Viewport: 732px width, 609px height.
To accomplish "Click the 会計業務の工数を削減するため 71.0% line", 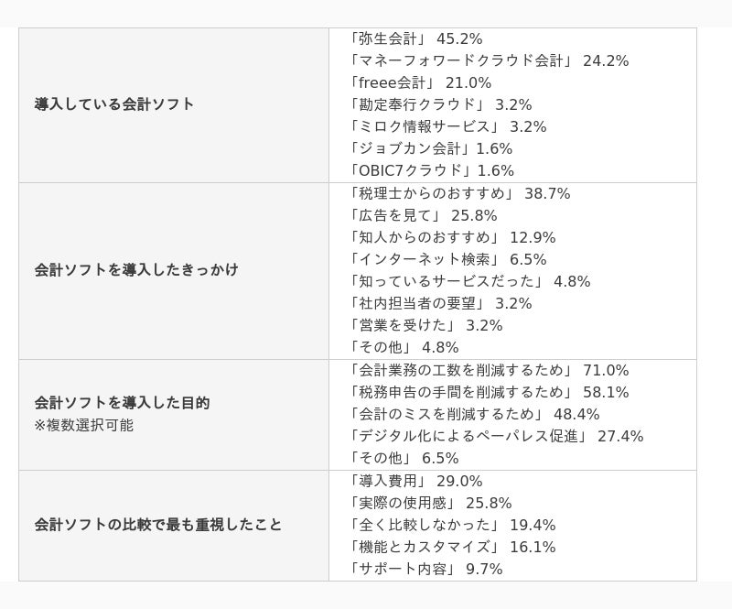I will click(489, 370).
